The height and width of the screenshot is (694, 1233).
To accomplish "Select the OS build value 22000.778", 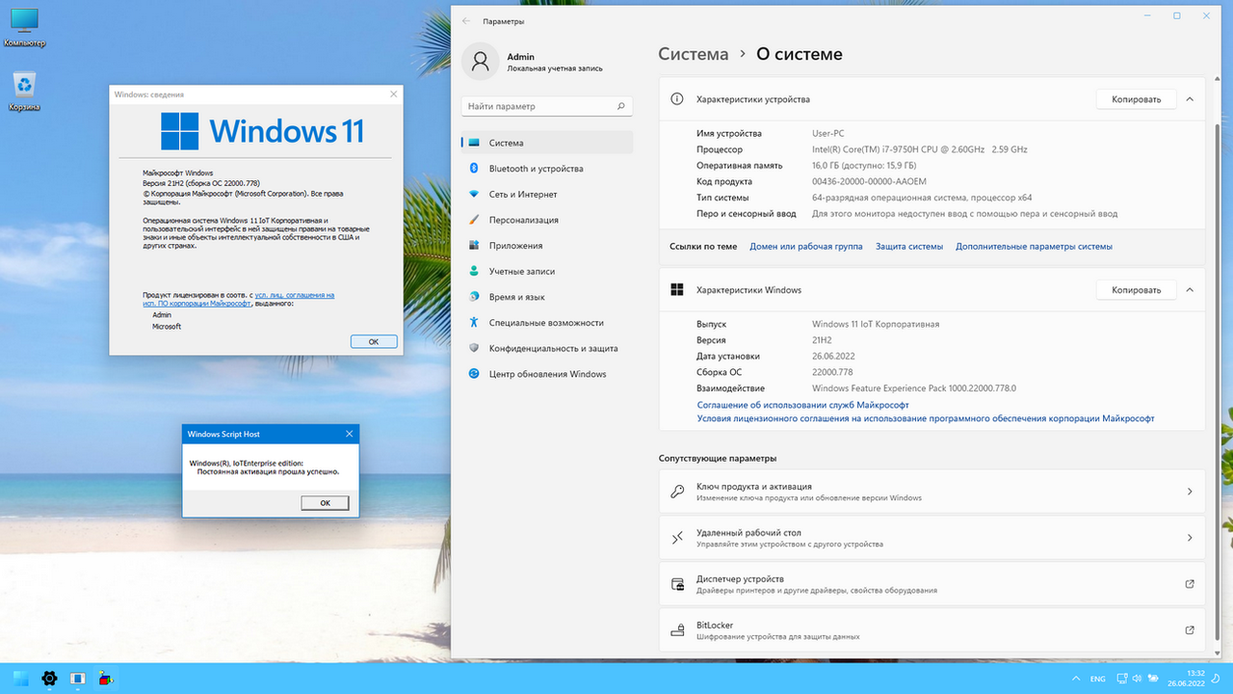I will click(832, 372).
